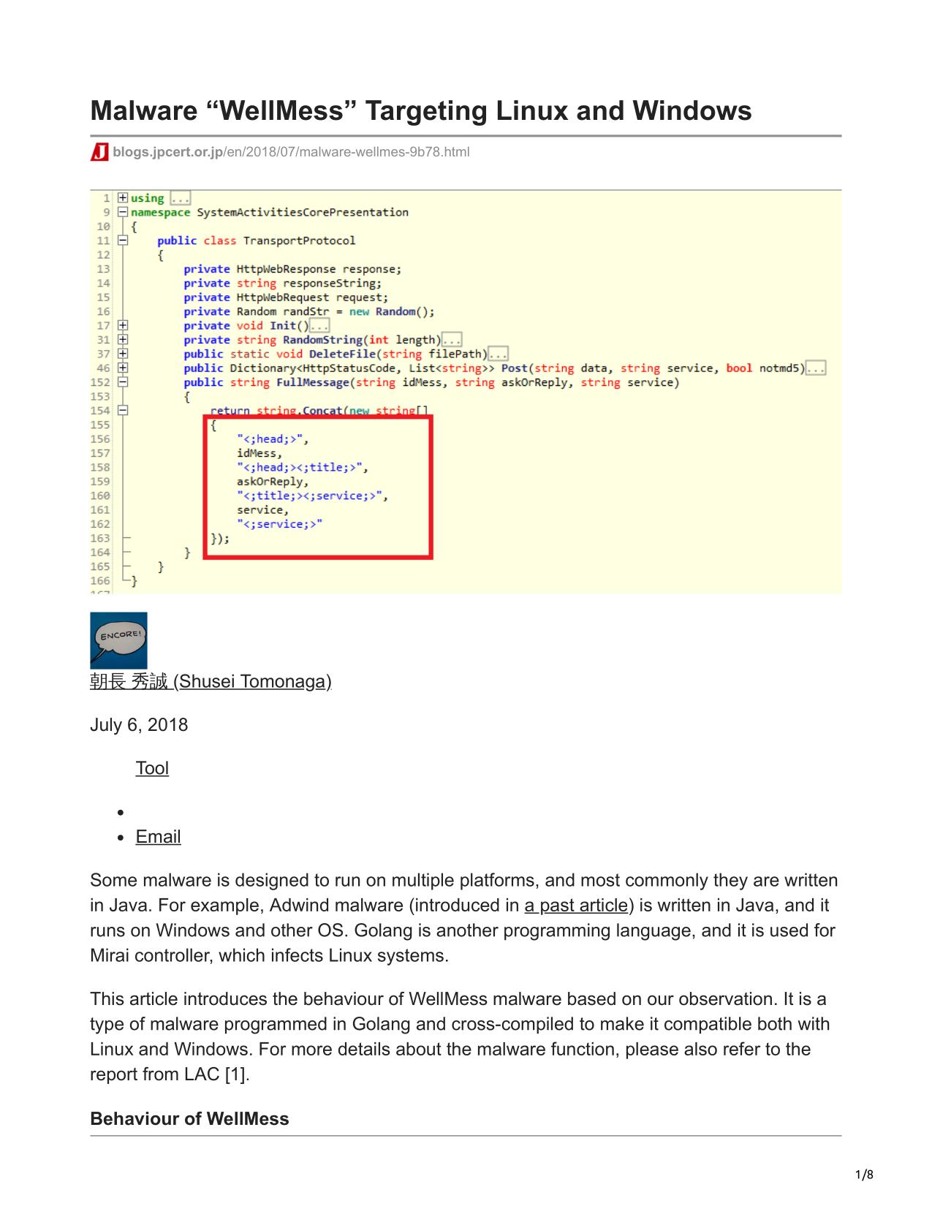
Task: Click the article title 'Malware “WellMess” Targeting Linux and Windows'
Action: tap(421, 111)
